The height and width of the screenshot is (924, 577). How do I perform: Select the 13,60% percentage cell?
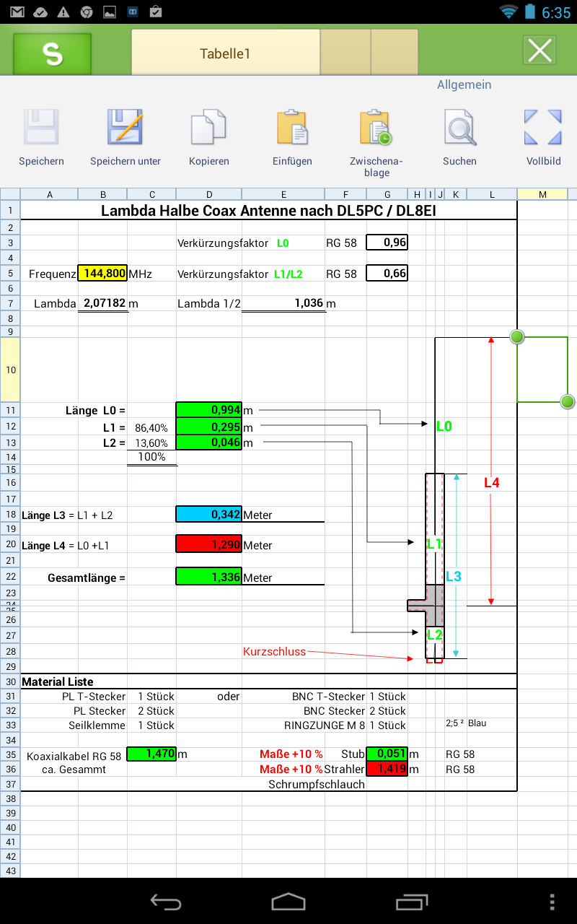pos(151,443)
